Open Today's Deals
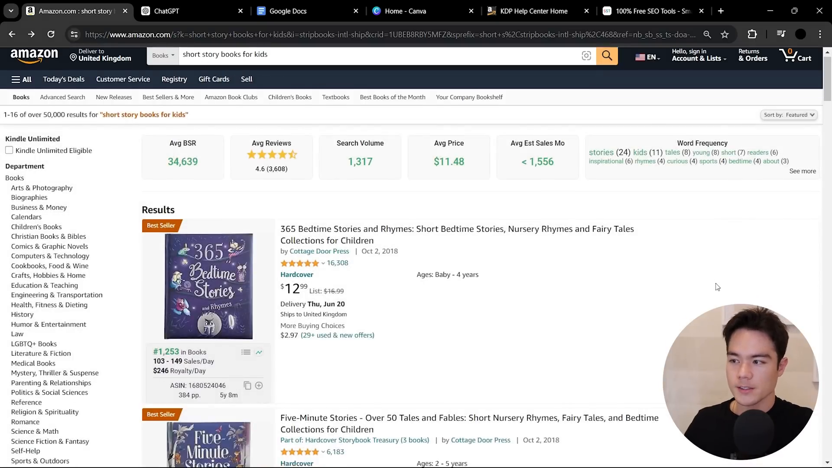This screenshot has height=468, width=832. [x=64, y=79]
